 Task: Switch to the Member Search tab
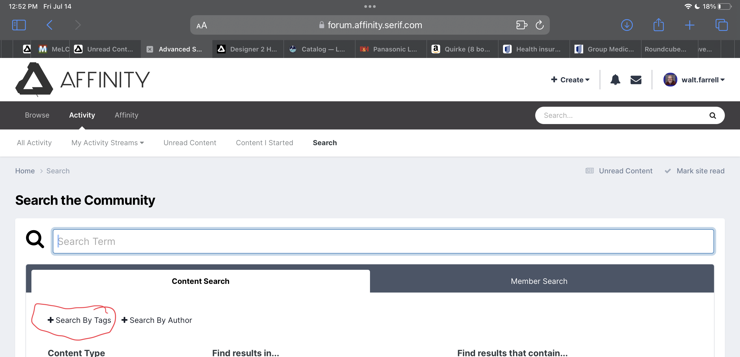539,281
